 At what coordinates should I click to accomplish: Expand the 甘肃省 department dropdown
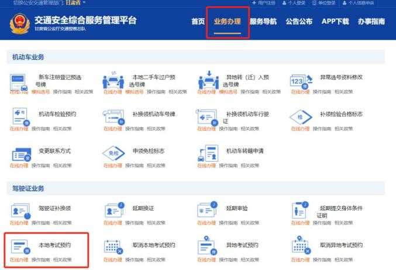coord(75,2)
